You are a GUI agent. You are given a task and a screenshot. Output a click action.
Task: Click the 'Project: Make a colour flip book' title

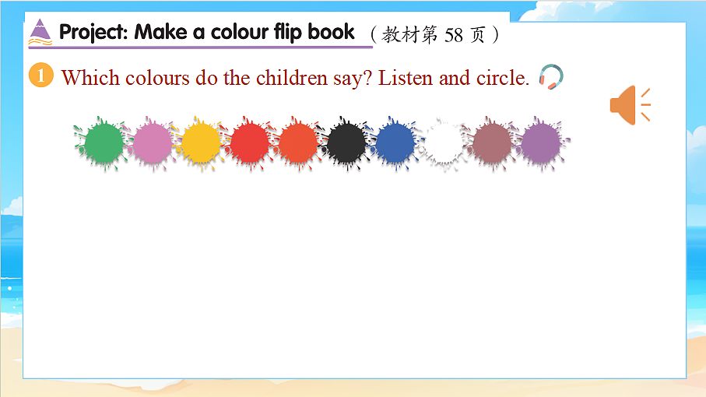pos(207,33)
